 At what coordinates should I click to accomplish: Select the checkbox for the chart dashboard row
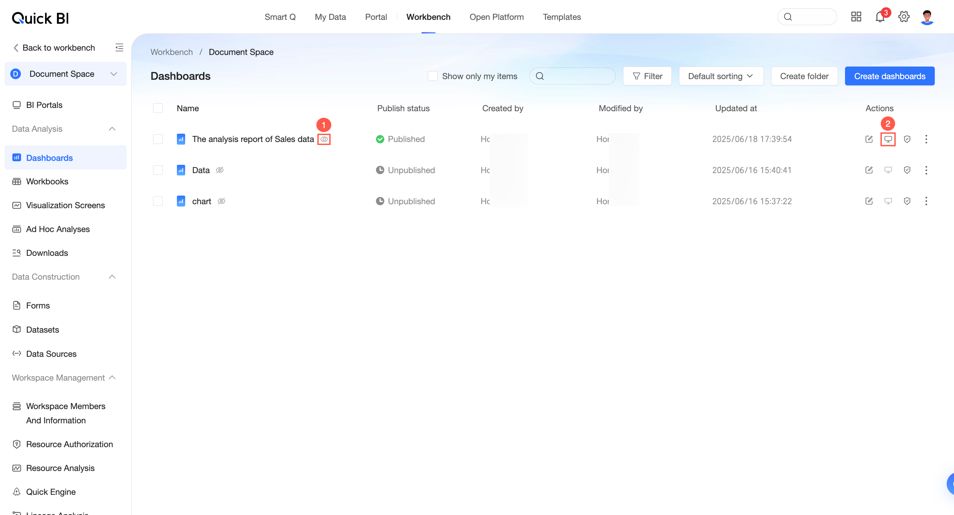(x=158, y=201)
